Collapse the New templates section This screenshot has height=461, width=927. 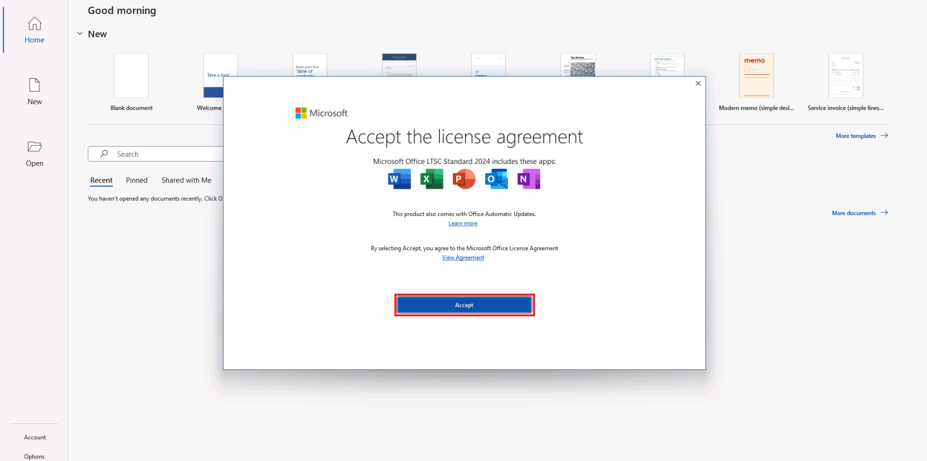pyautogui.click(x=80, y=34)
